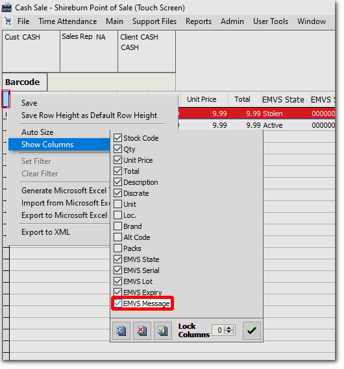Image resolution: width=344 pixels, height=369 pixels.
Task: Click the restore default columns icon
Action: click(121, 331)
